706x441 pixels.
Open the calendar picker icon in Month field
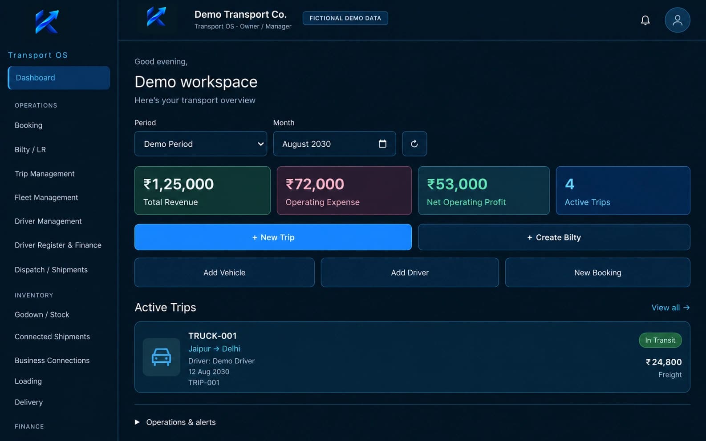pyautogui.click(x=382, y=144)
